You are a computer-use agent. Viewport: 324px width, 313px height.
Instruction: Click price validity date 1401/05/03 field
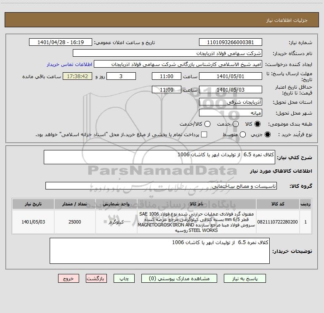tap(231, 90)
